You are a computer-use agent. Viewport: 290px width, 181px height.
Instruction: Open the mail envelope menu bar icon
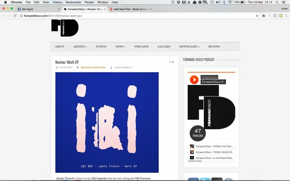pyautogui.click(x=184, y=2)
